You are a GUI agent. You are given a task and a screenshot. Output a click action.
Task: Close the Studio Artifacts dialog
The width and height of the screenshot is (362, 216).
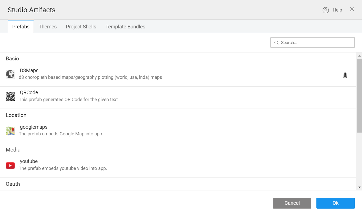(x=352, y=9)
